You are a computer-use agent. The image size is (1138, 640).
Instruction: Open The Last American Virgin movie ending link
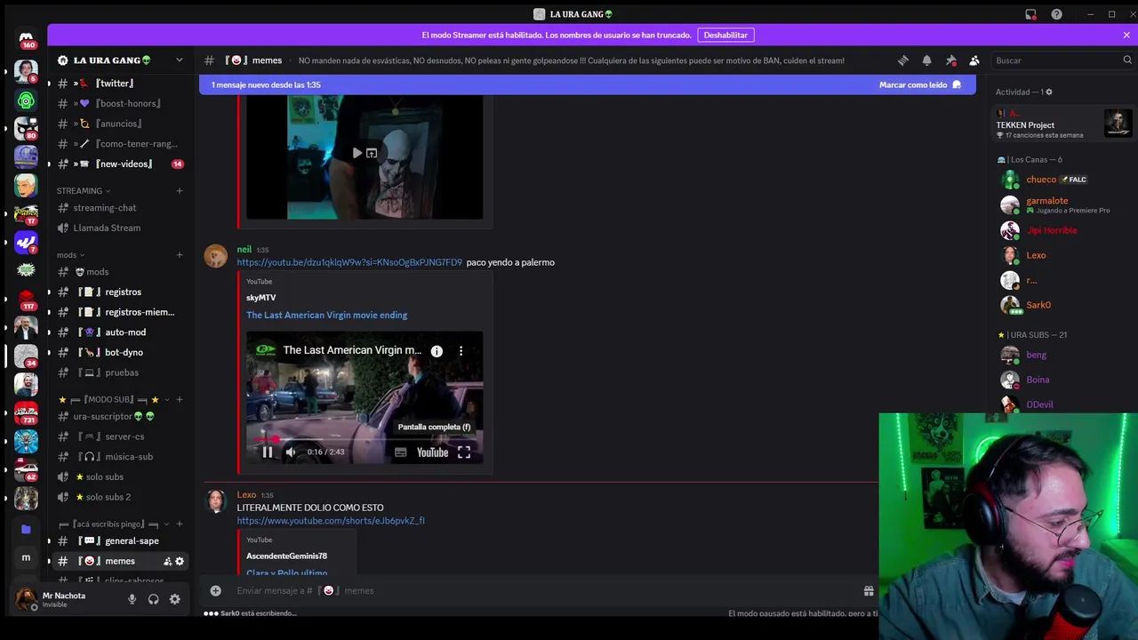pyautogui.click(x=326, y=315)
